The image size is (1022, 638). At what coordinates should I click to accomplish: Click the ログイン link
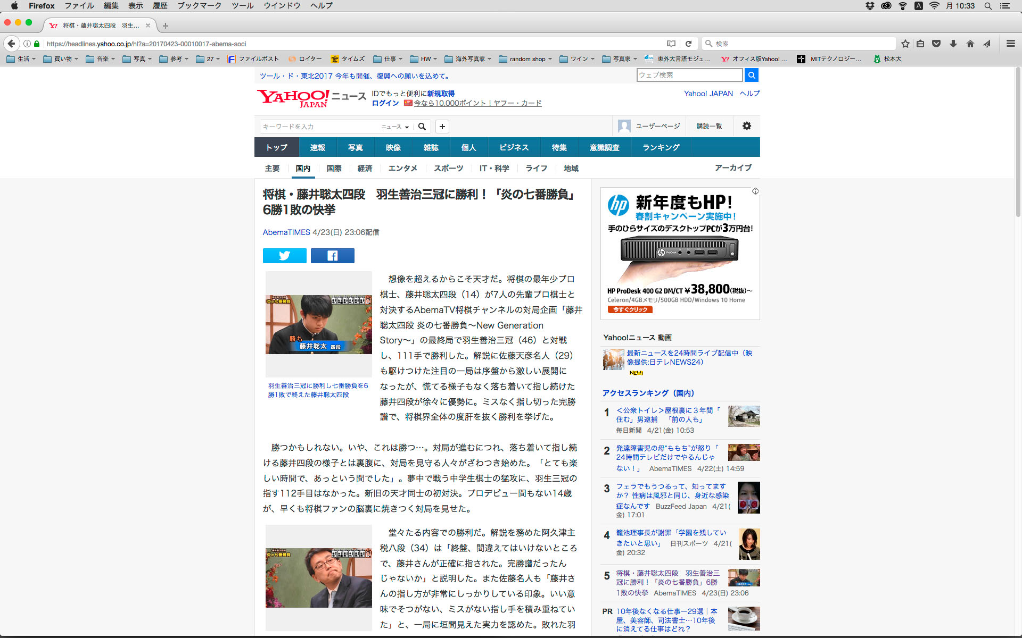pos(385,103)
